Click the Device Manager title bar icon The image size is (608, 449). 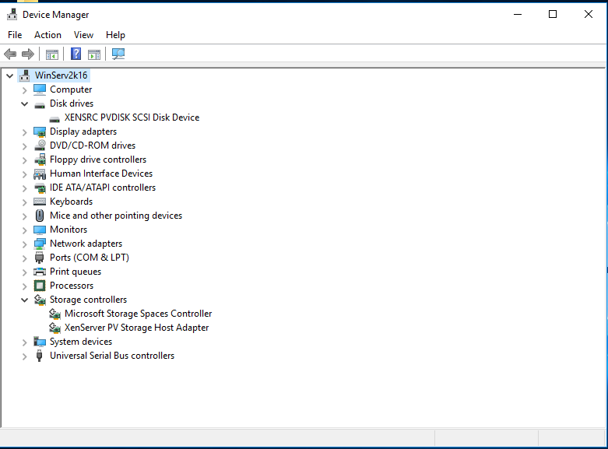[x=12, y=14]
